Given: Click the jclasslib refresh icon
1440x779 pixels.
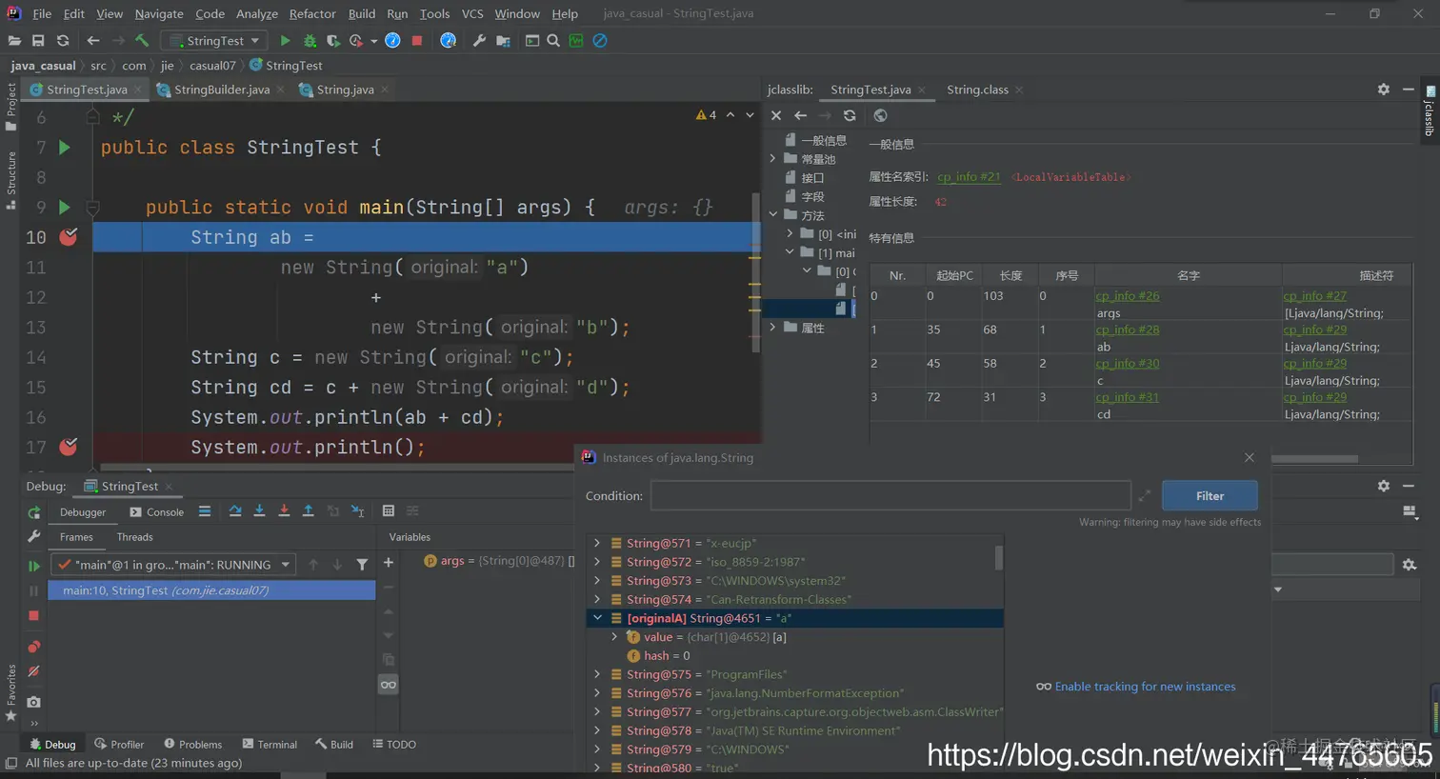Looking at the screenshot, I should pos(850,115).
